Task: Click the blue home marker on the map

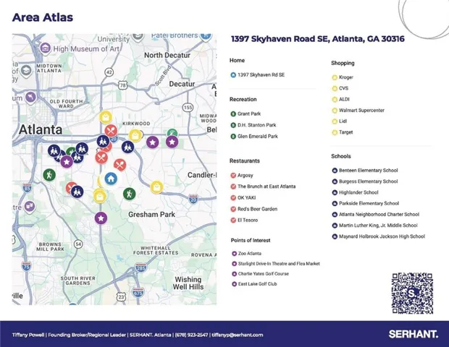Action: 111,179
